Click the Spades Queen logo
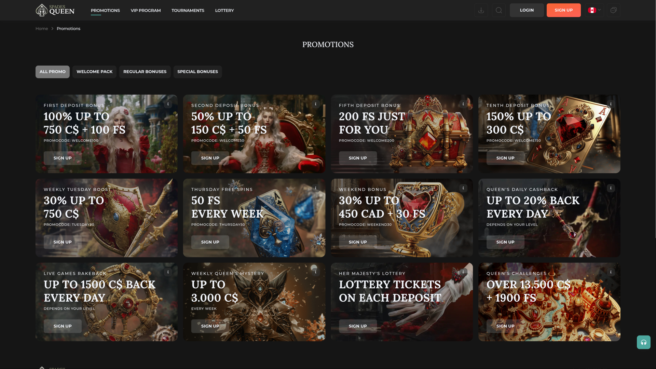 pyautogui.click(x=55, y=10)
